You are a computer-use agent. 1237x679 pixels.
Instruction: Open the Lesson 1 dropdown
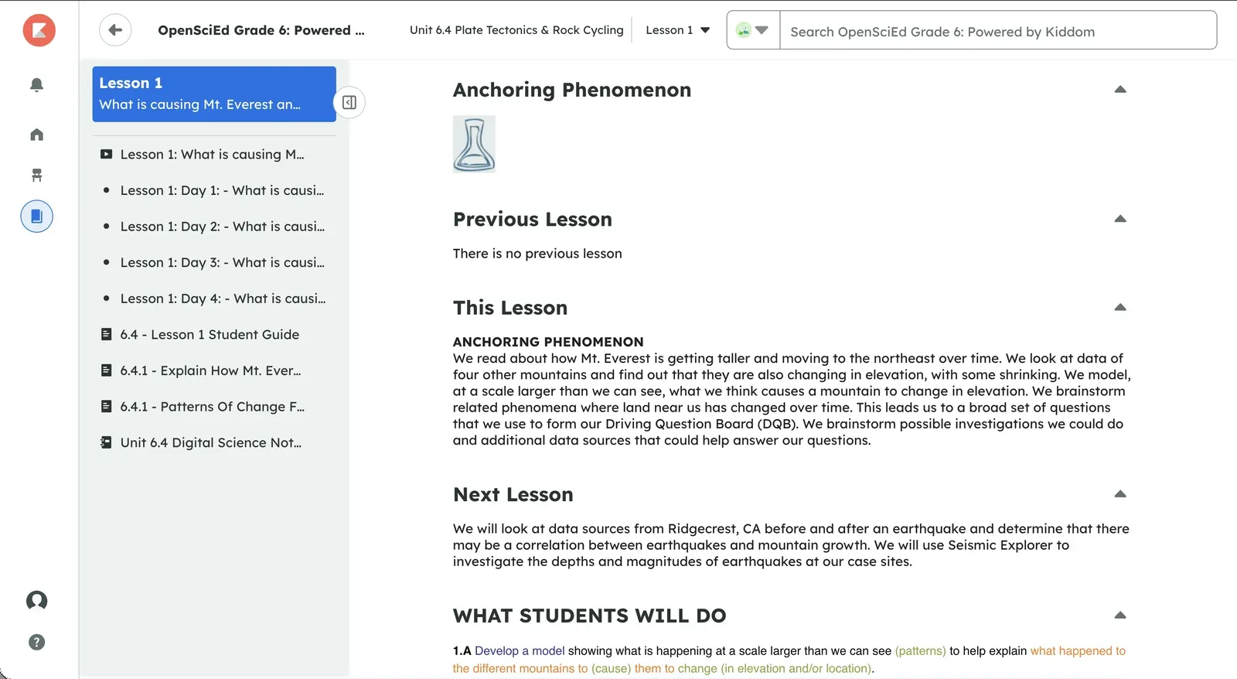pos(678,30)
